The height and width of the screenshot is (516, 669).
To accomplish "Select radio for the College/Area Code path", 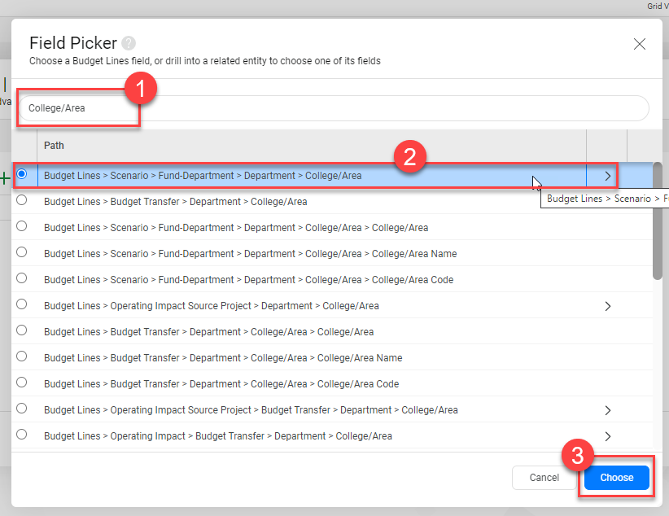I will (x=24, y=279).
